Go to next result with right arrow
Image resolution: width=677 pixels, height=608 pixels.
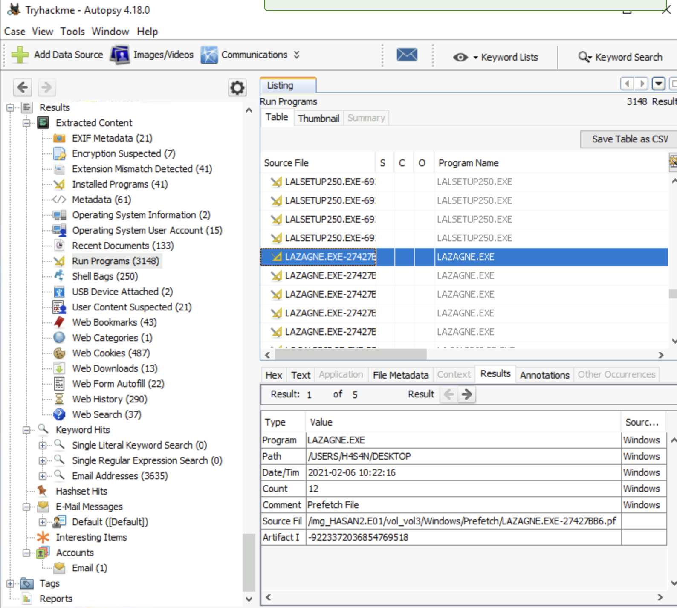click(x=467, y=394)
